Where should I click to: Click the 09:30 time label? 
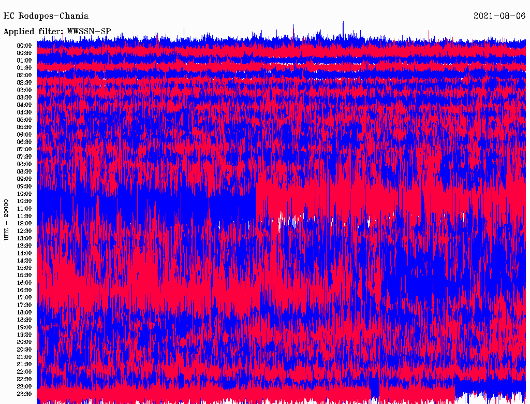click(24, 186)
